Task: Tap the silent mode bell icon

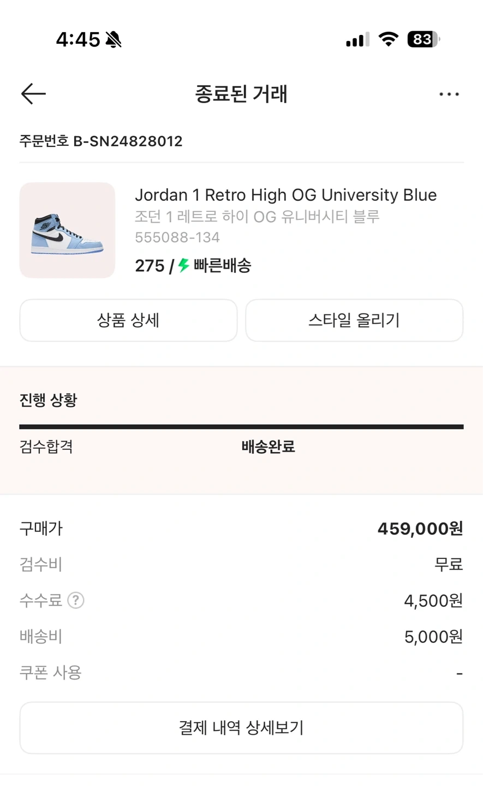Action: click(x=114, y=39)
